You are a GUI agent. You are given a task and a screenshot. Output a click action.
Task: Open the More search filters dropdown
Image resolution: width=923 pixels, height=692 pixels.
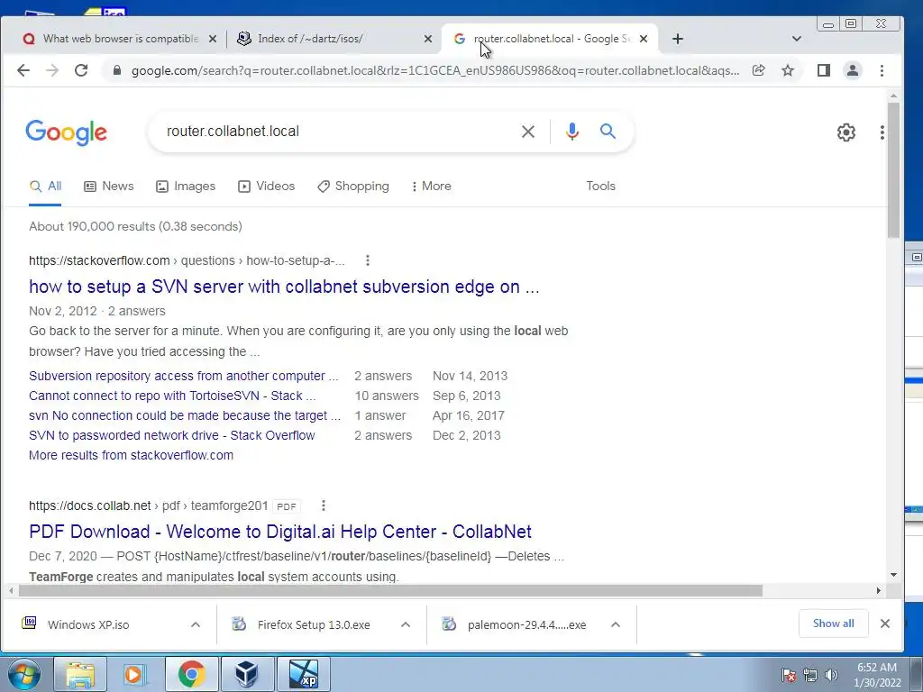click(x=432, y=186)
